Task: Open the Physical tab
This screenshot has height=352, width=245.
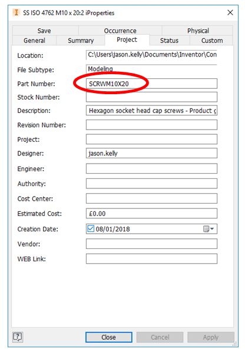Action: click(198, 31)
